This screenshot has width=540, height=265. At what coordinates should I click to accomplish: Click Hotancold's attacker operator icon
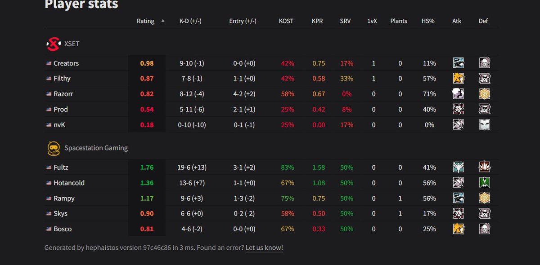click(x=458, y=182)
